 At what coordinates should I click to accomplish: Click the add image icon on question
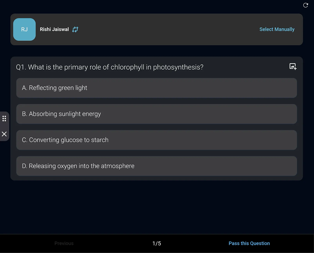pyautogui.click(x=293, y=67)
